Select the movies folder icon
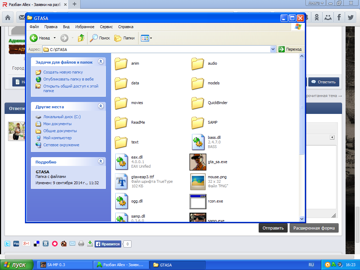The height and width of the screenshot is (270, 360). [121, 103]
